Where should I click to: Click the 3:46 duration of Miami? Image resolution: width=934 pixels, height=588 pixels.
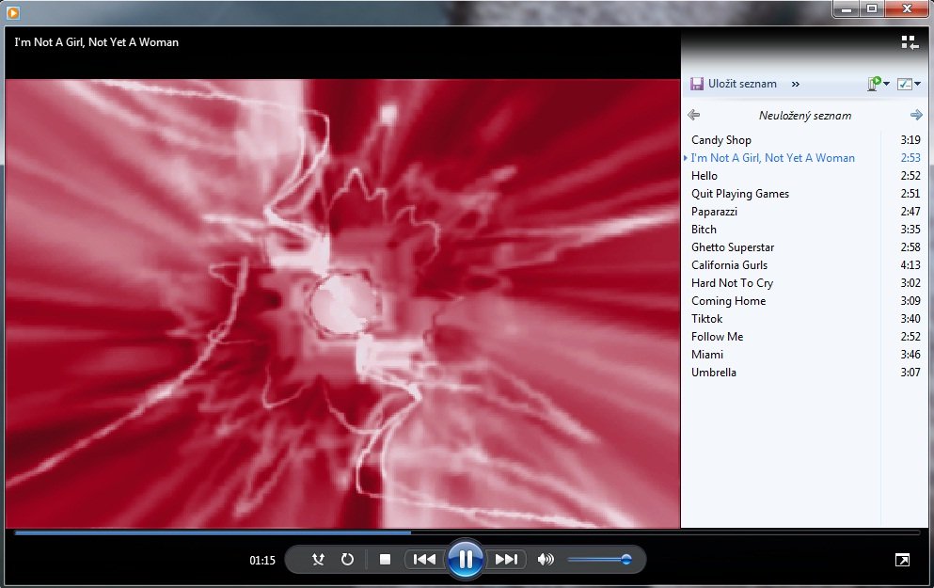(x=910, y=355)
